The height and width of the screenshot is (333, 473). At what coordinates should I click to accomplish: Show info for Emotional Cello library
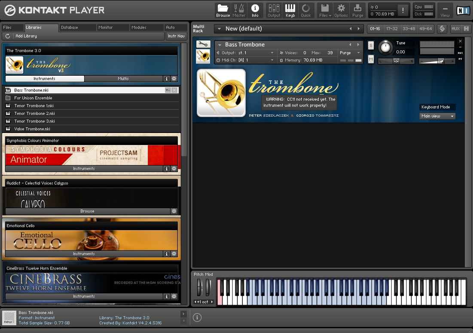167,254
